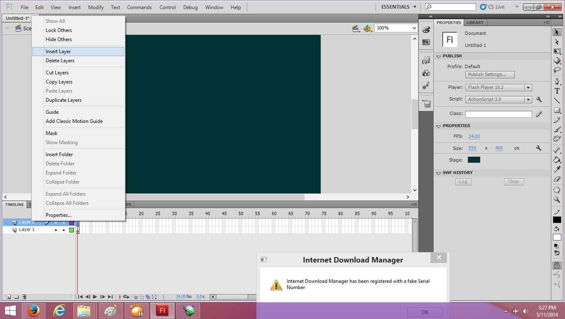Open the Modify menu
565x319 pixels.
click(96, 7)
